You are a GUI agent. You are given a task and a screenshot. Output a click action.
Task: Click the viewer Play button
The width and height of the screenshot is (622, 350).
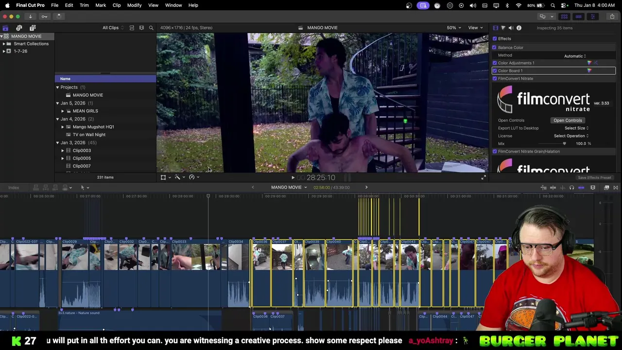pyautogui.click(x=293, y=178)
